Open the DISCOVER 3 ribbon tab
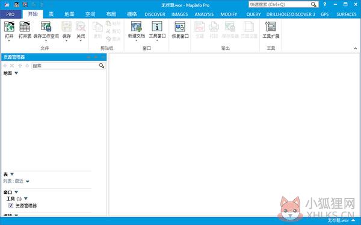Viewport: 361px width, 225px height. tap(303, 14)
